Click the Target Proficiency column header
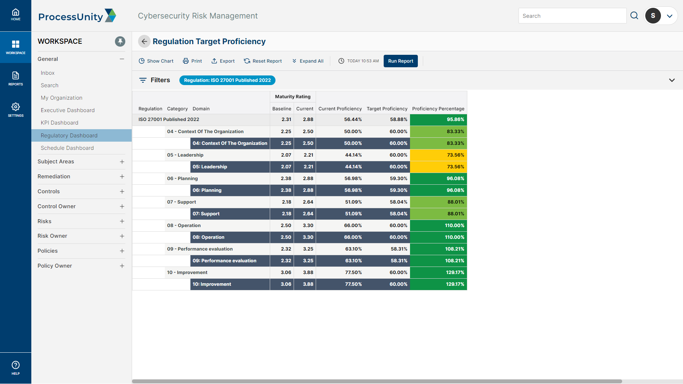This screenshot has height=384, width=683. (x=387, y=109)
